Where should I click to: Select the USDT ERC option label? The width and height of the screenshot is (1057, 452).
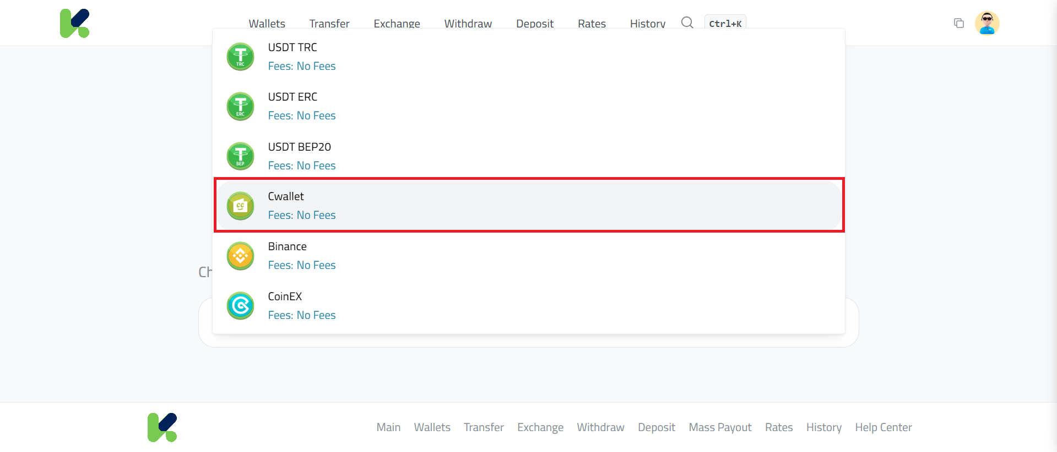292,97
